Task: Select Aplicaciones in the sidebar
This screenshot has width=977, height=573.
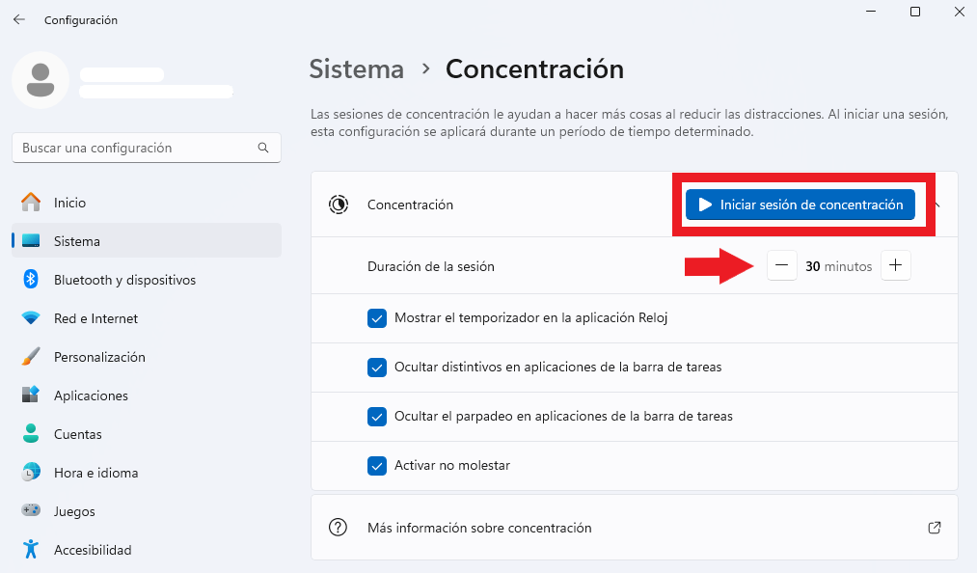Action: pos(147,396)
